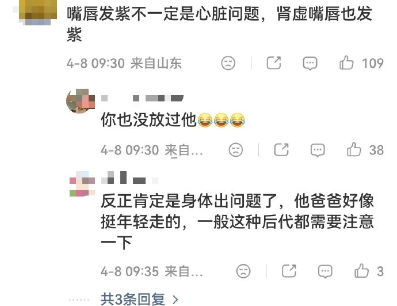Tap sad-face dislike on the top comment

(228, 63)
